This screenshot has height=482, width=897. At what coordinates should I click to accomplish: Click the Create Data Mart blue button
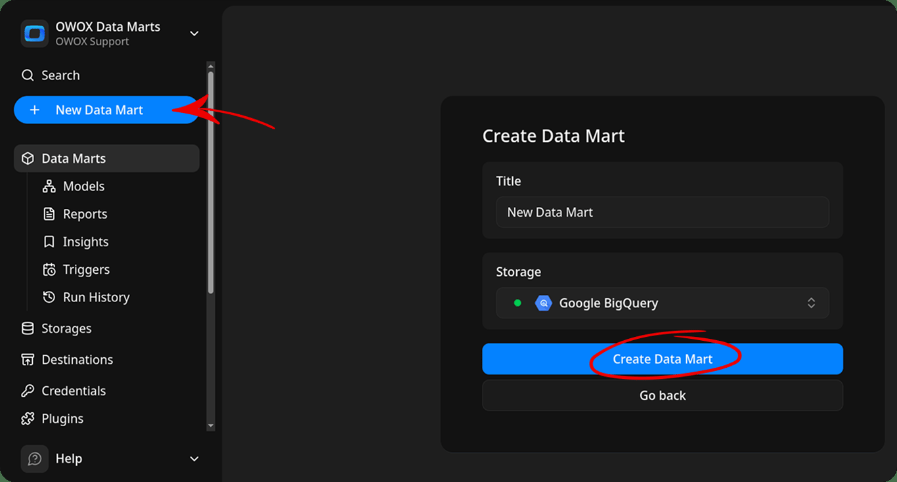663,359
